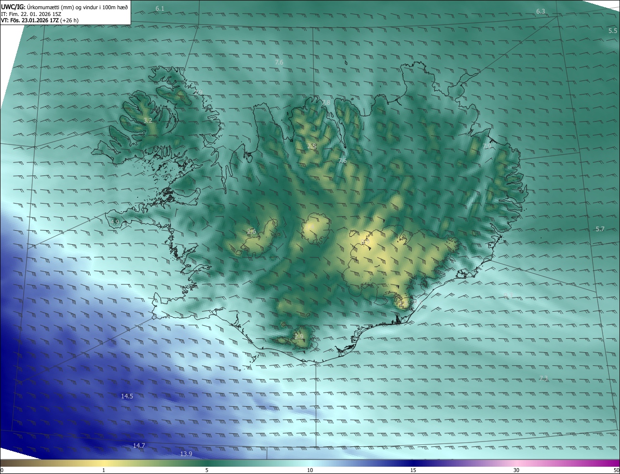
Task: Click the 10 tick label on legend
Action: 310,470
